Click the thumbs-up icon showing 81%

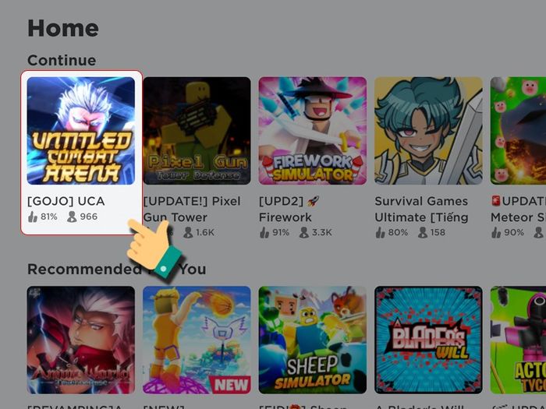[33, 217]
